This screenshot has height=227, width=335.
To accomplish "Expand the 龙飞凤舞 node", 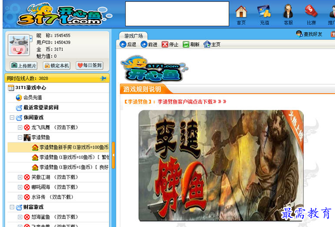I will [20, 128].
